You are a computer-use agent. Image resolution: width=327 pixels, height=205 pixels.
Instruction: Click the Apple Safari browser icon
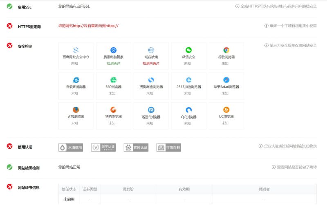tap(226, 80)
